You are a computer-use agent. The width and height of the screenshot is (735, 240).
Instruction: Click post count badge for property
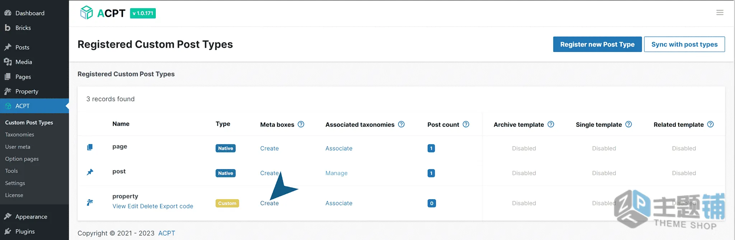[431, 203]
